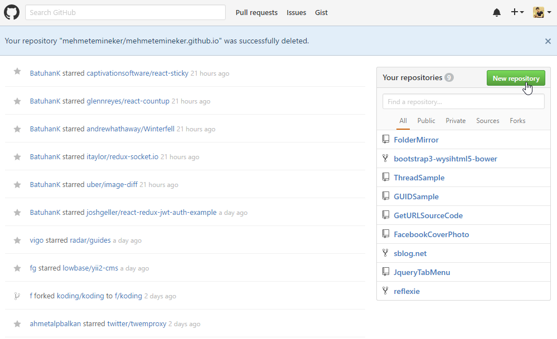Click the repo icon beside JqueryTabMenu
The image size is (557, 339).
(386, 272)
